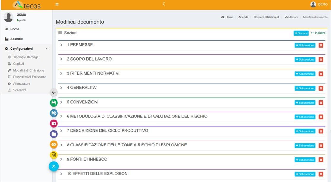
Task: Click the purple folder floating button
Action: point(54,134)
